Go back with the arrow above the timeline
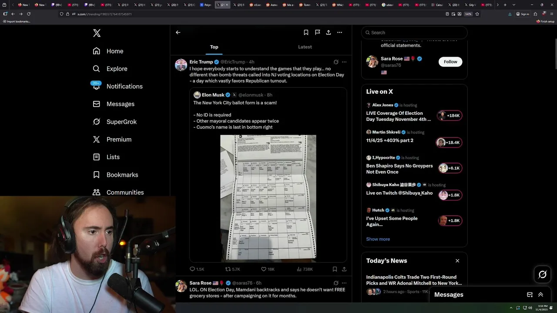Screen dimensions: 557x313 [x=178, y=32]
